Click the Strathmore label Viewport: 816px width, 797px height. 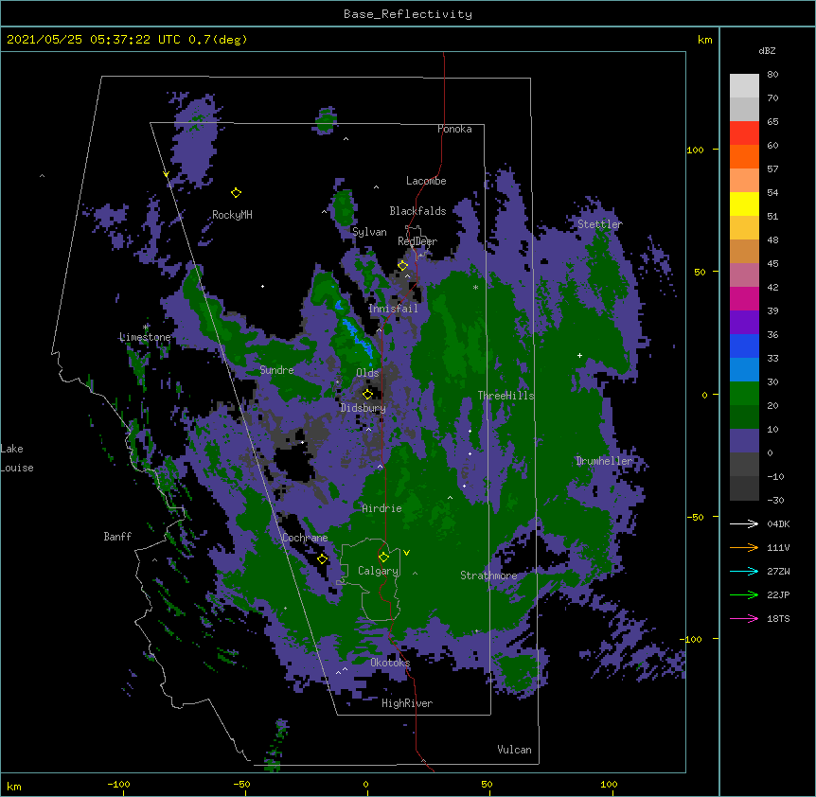click(488, 576)
